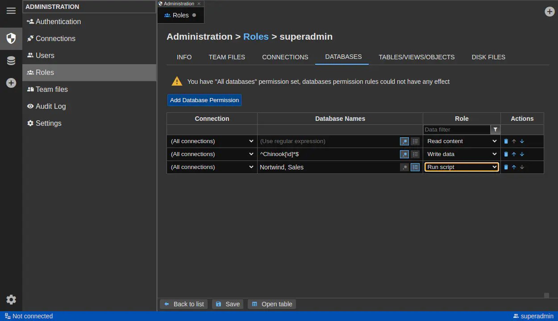Open the database icon in left sidebar
Screen dimensions: 558x321
tap(11, 61)
